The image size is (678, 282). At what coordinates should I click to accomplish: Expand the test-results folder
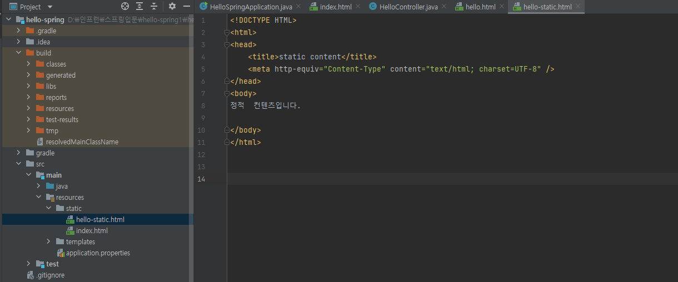(28, 119)
